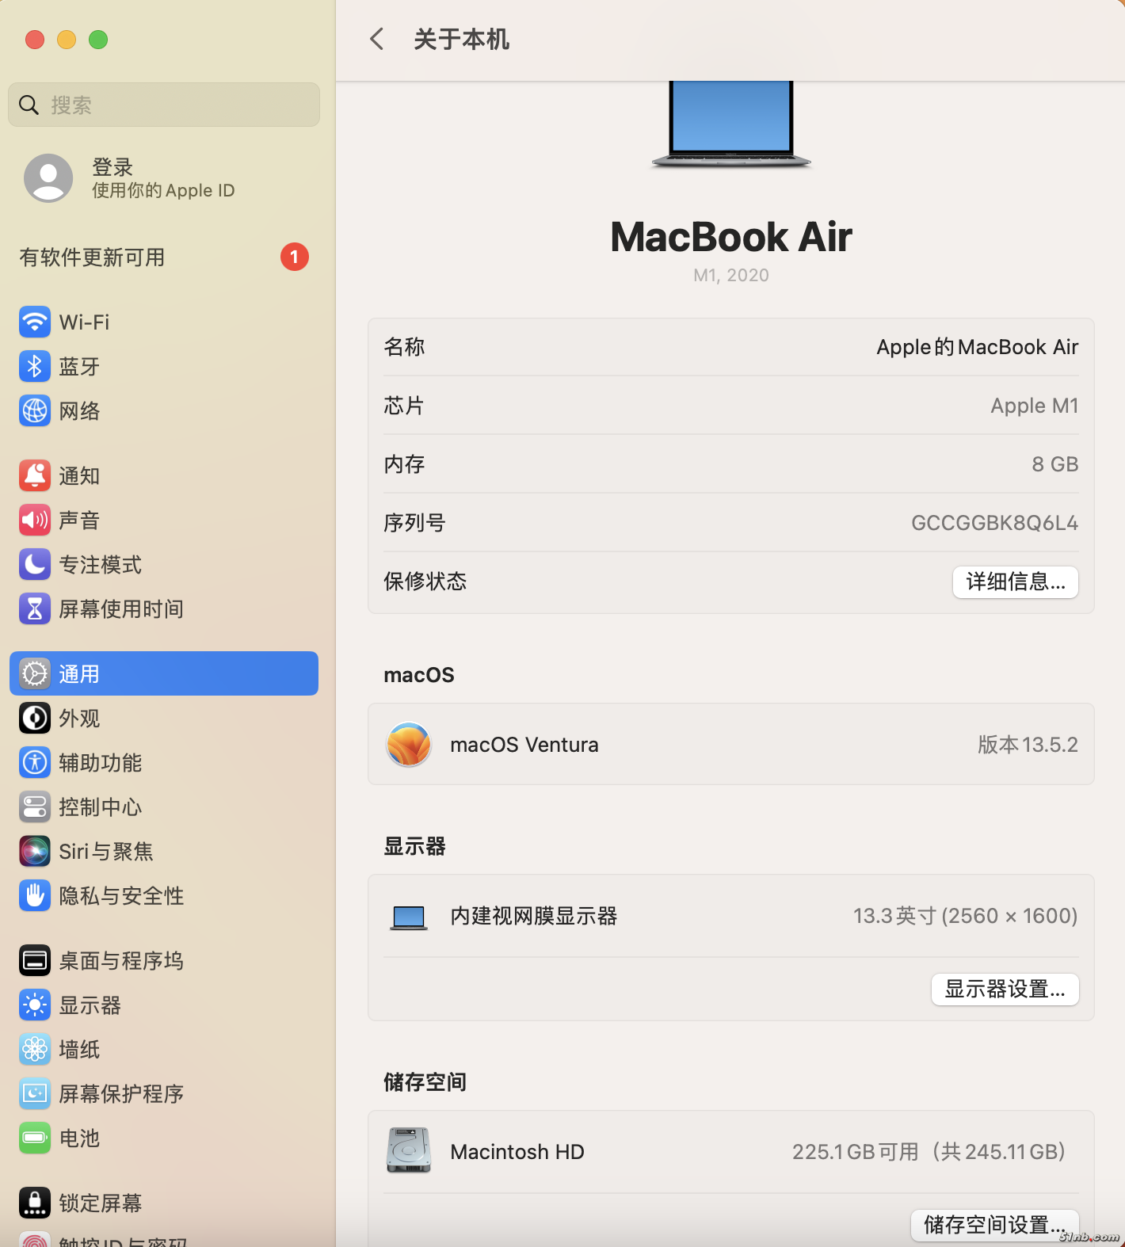Screen dimensions: 1125x1247
Task: Open Wi-Fi settings icon
Action: point(35,322)
